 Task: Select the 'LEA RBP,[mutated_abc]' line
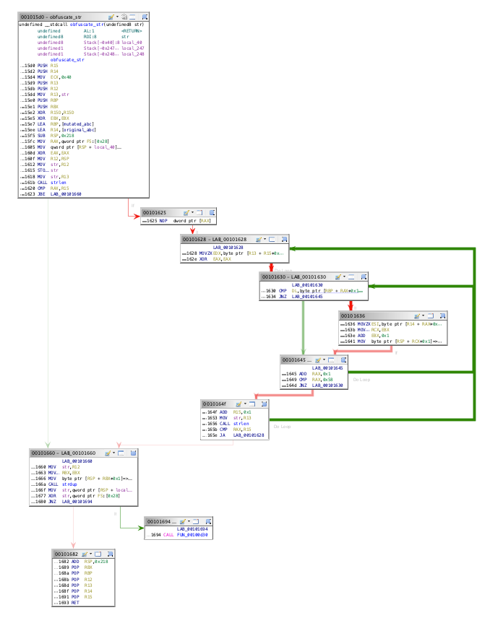(x=57, y=124)
